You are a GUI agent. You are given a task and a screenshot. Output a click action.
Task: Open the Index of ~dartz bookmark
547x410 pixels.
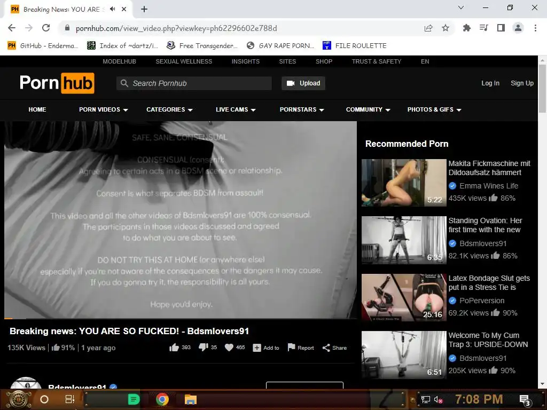122,46
